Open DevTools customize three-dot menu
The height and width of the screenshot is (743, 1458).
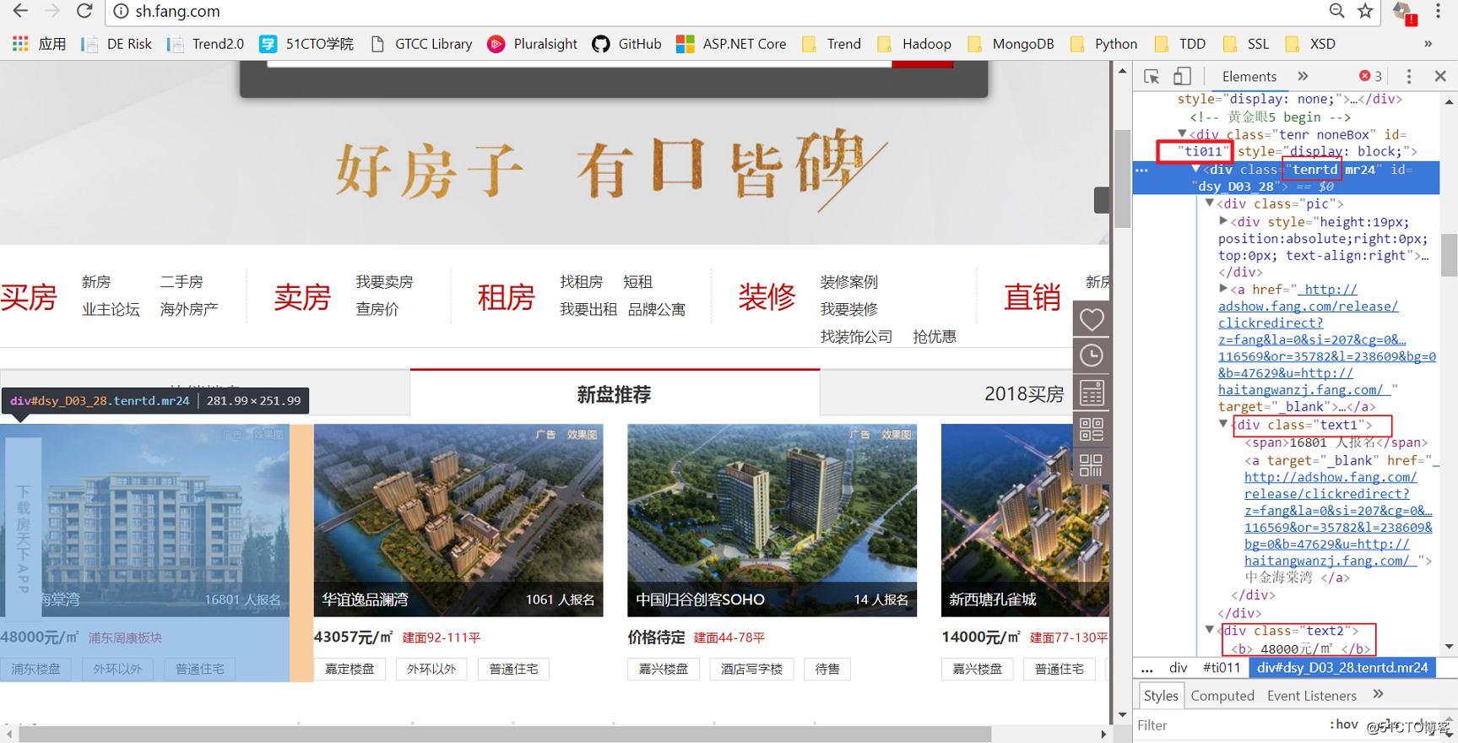coord(1409,76)
